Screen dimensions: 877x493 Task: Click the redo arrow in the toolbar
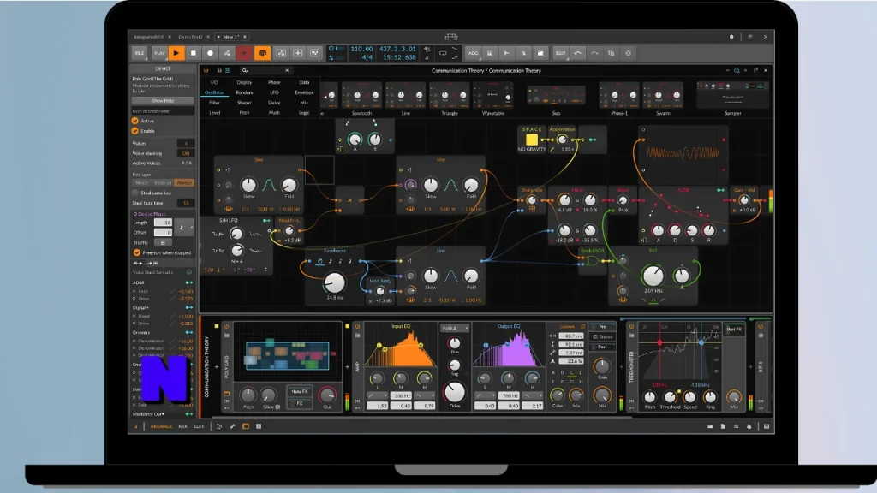[x=594, y=53]
